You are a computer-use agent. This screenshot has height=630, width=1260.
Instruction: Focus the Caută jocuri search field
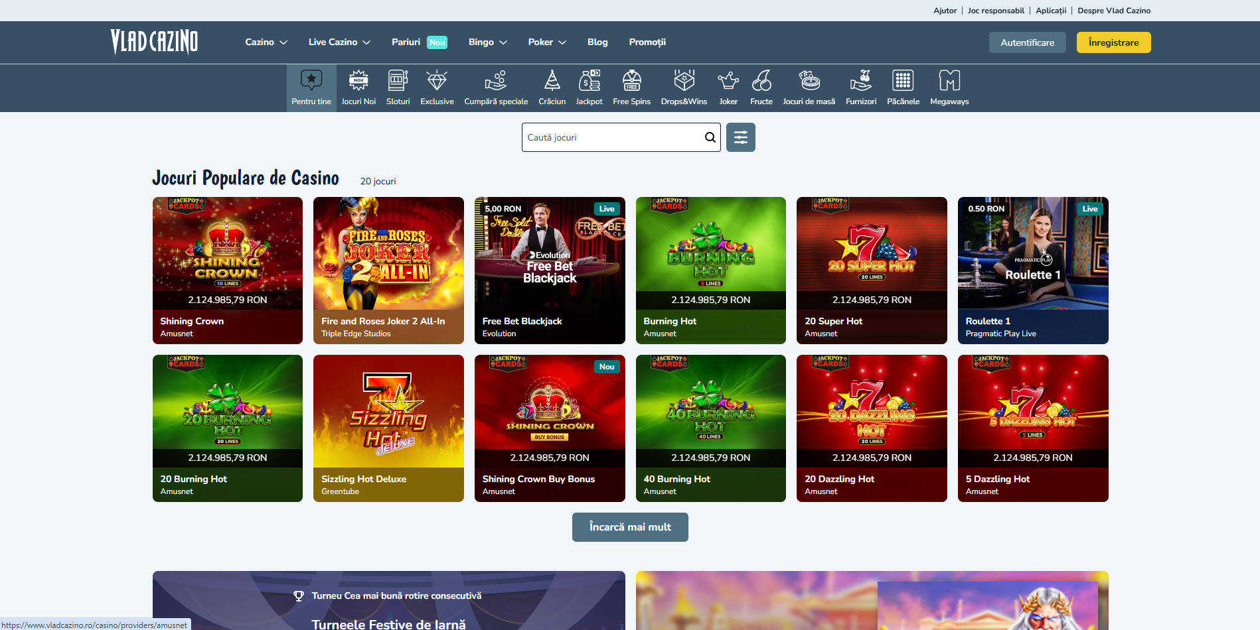[611, 137]
